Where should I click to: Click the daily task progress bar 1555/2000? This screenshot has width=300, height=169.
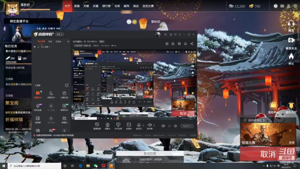click(x=18, y=63)
